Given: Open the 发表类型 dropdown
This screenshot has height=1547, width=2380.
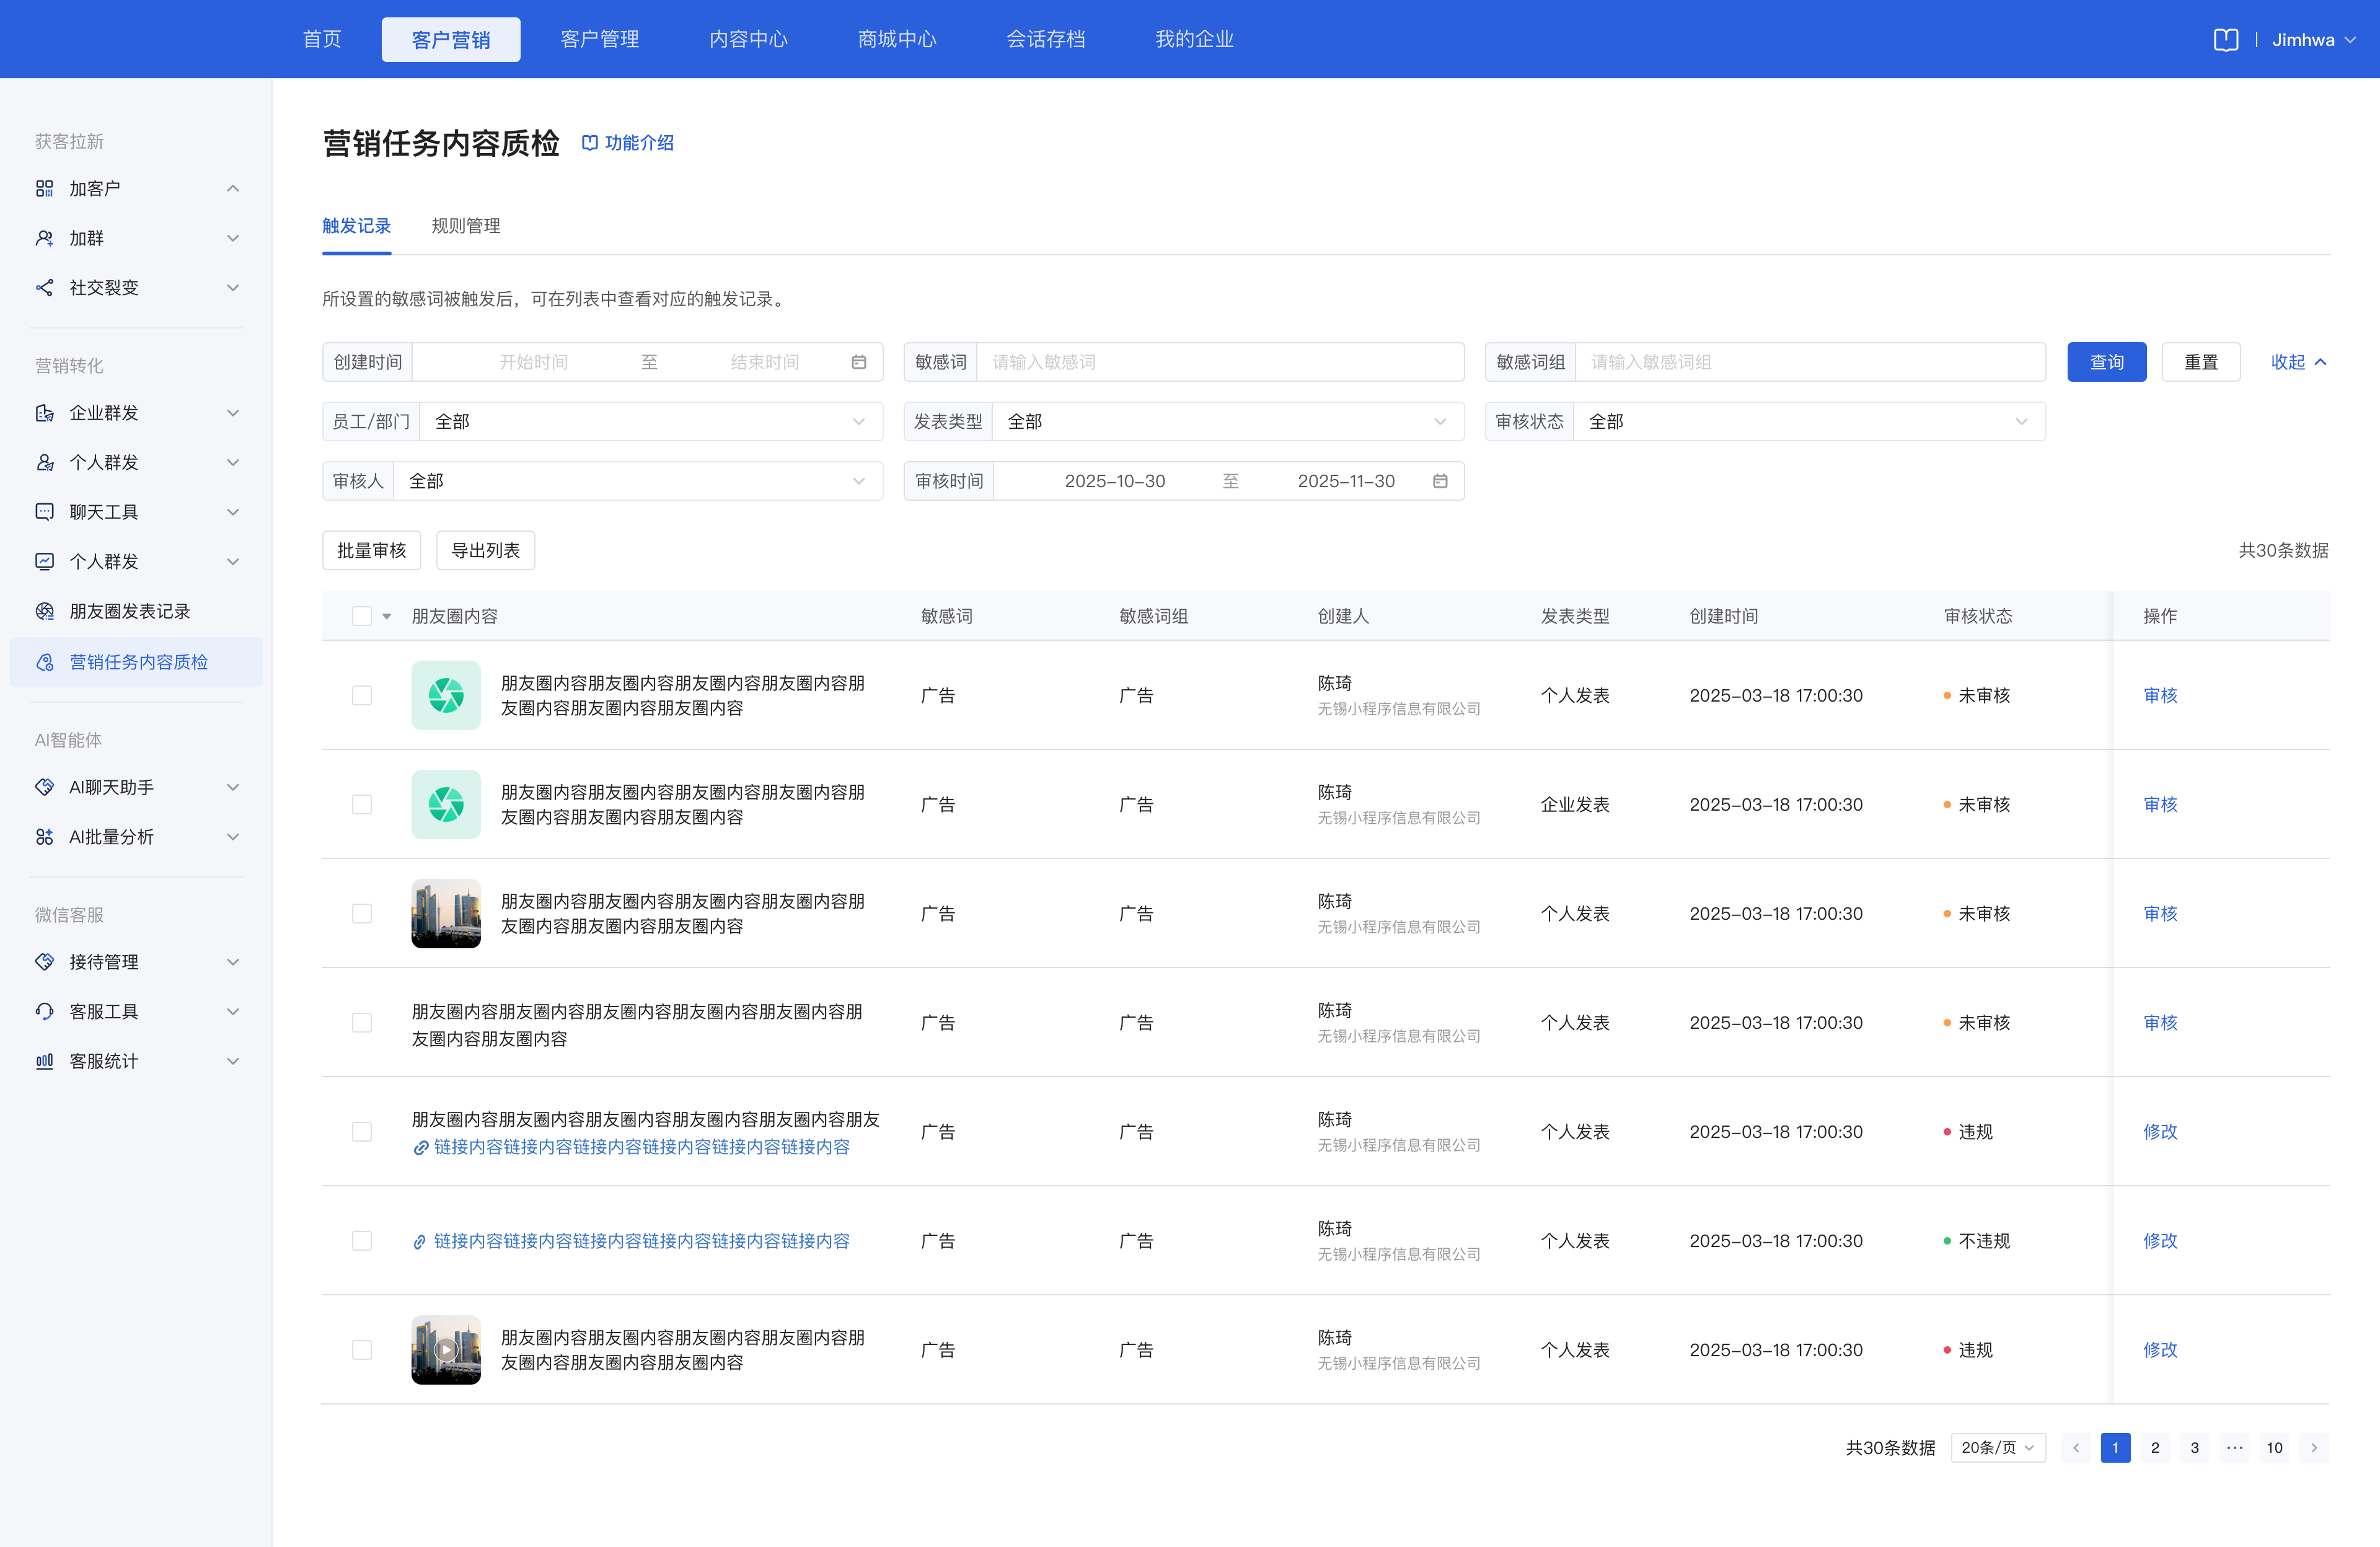Looking at the screenshot, I should click(x=1228, y=422).
